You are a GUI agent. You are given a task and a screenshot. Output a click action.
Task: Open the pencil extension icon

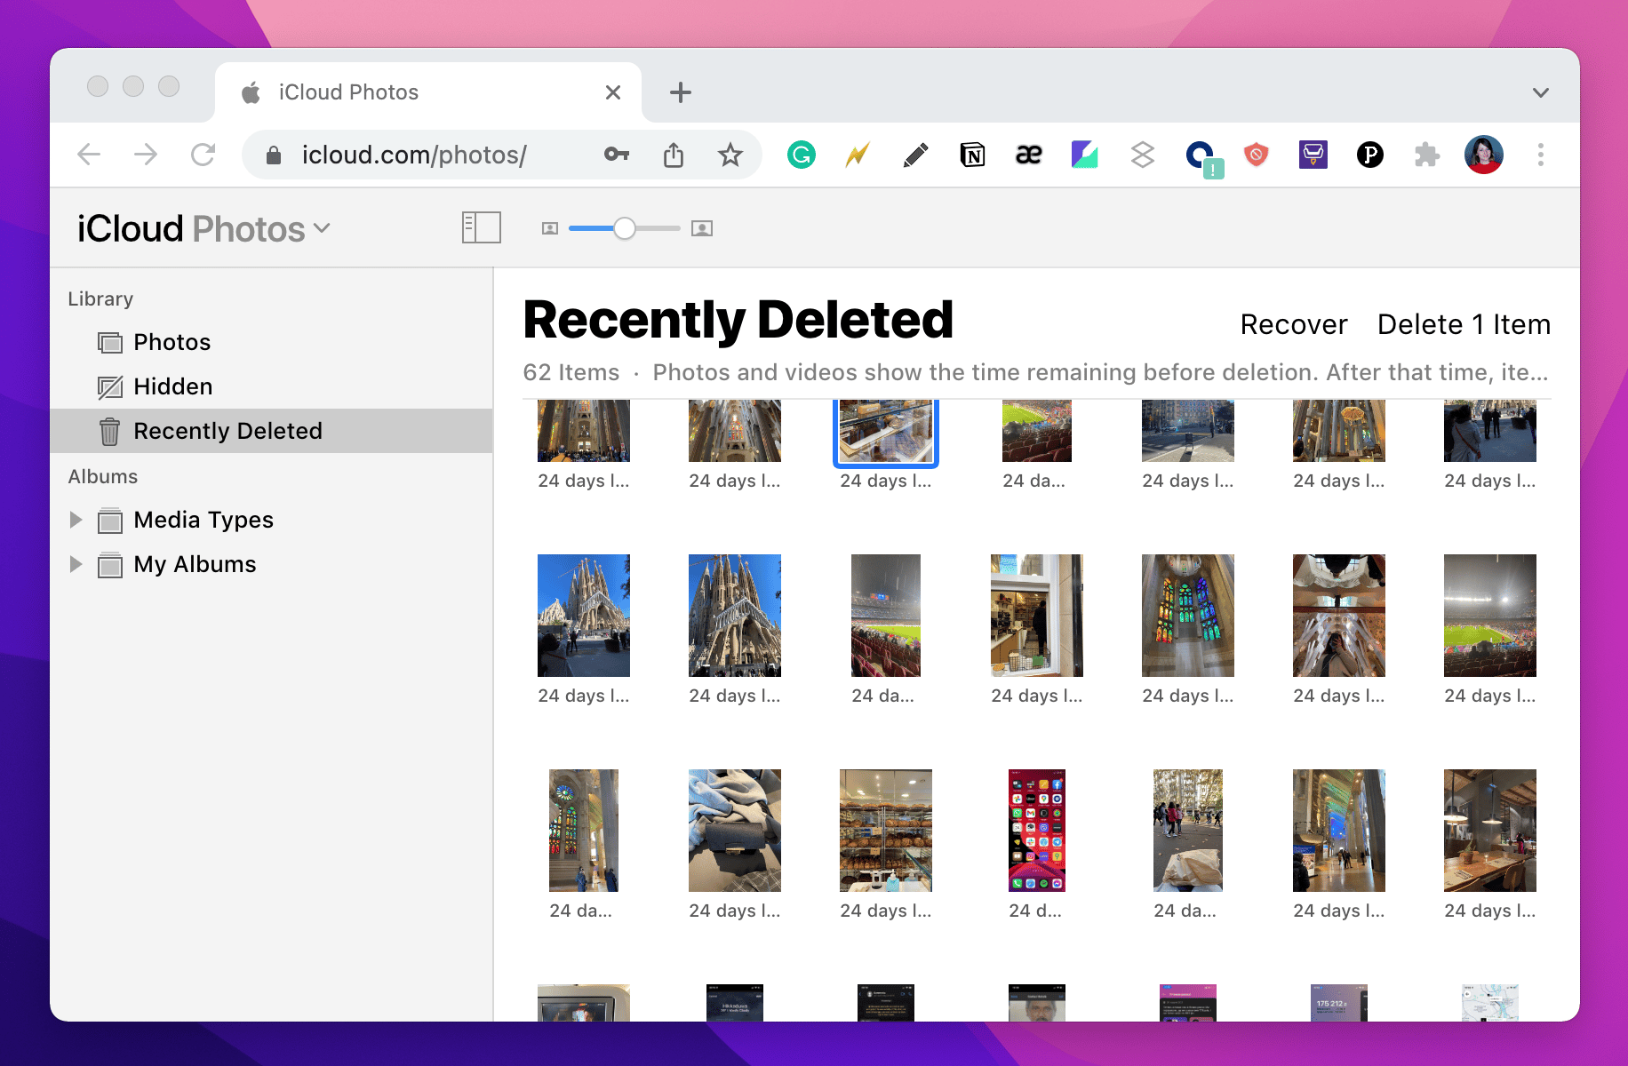click(x=915, y=155)
